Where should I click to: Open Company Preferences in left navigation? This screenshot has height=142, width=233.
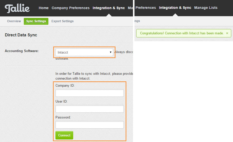pyautogui.click(x=71, y=8)
